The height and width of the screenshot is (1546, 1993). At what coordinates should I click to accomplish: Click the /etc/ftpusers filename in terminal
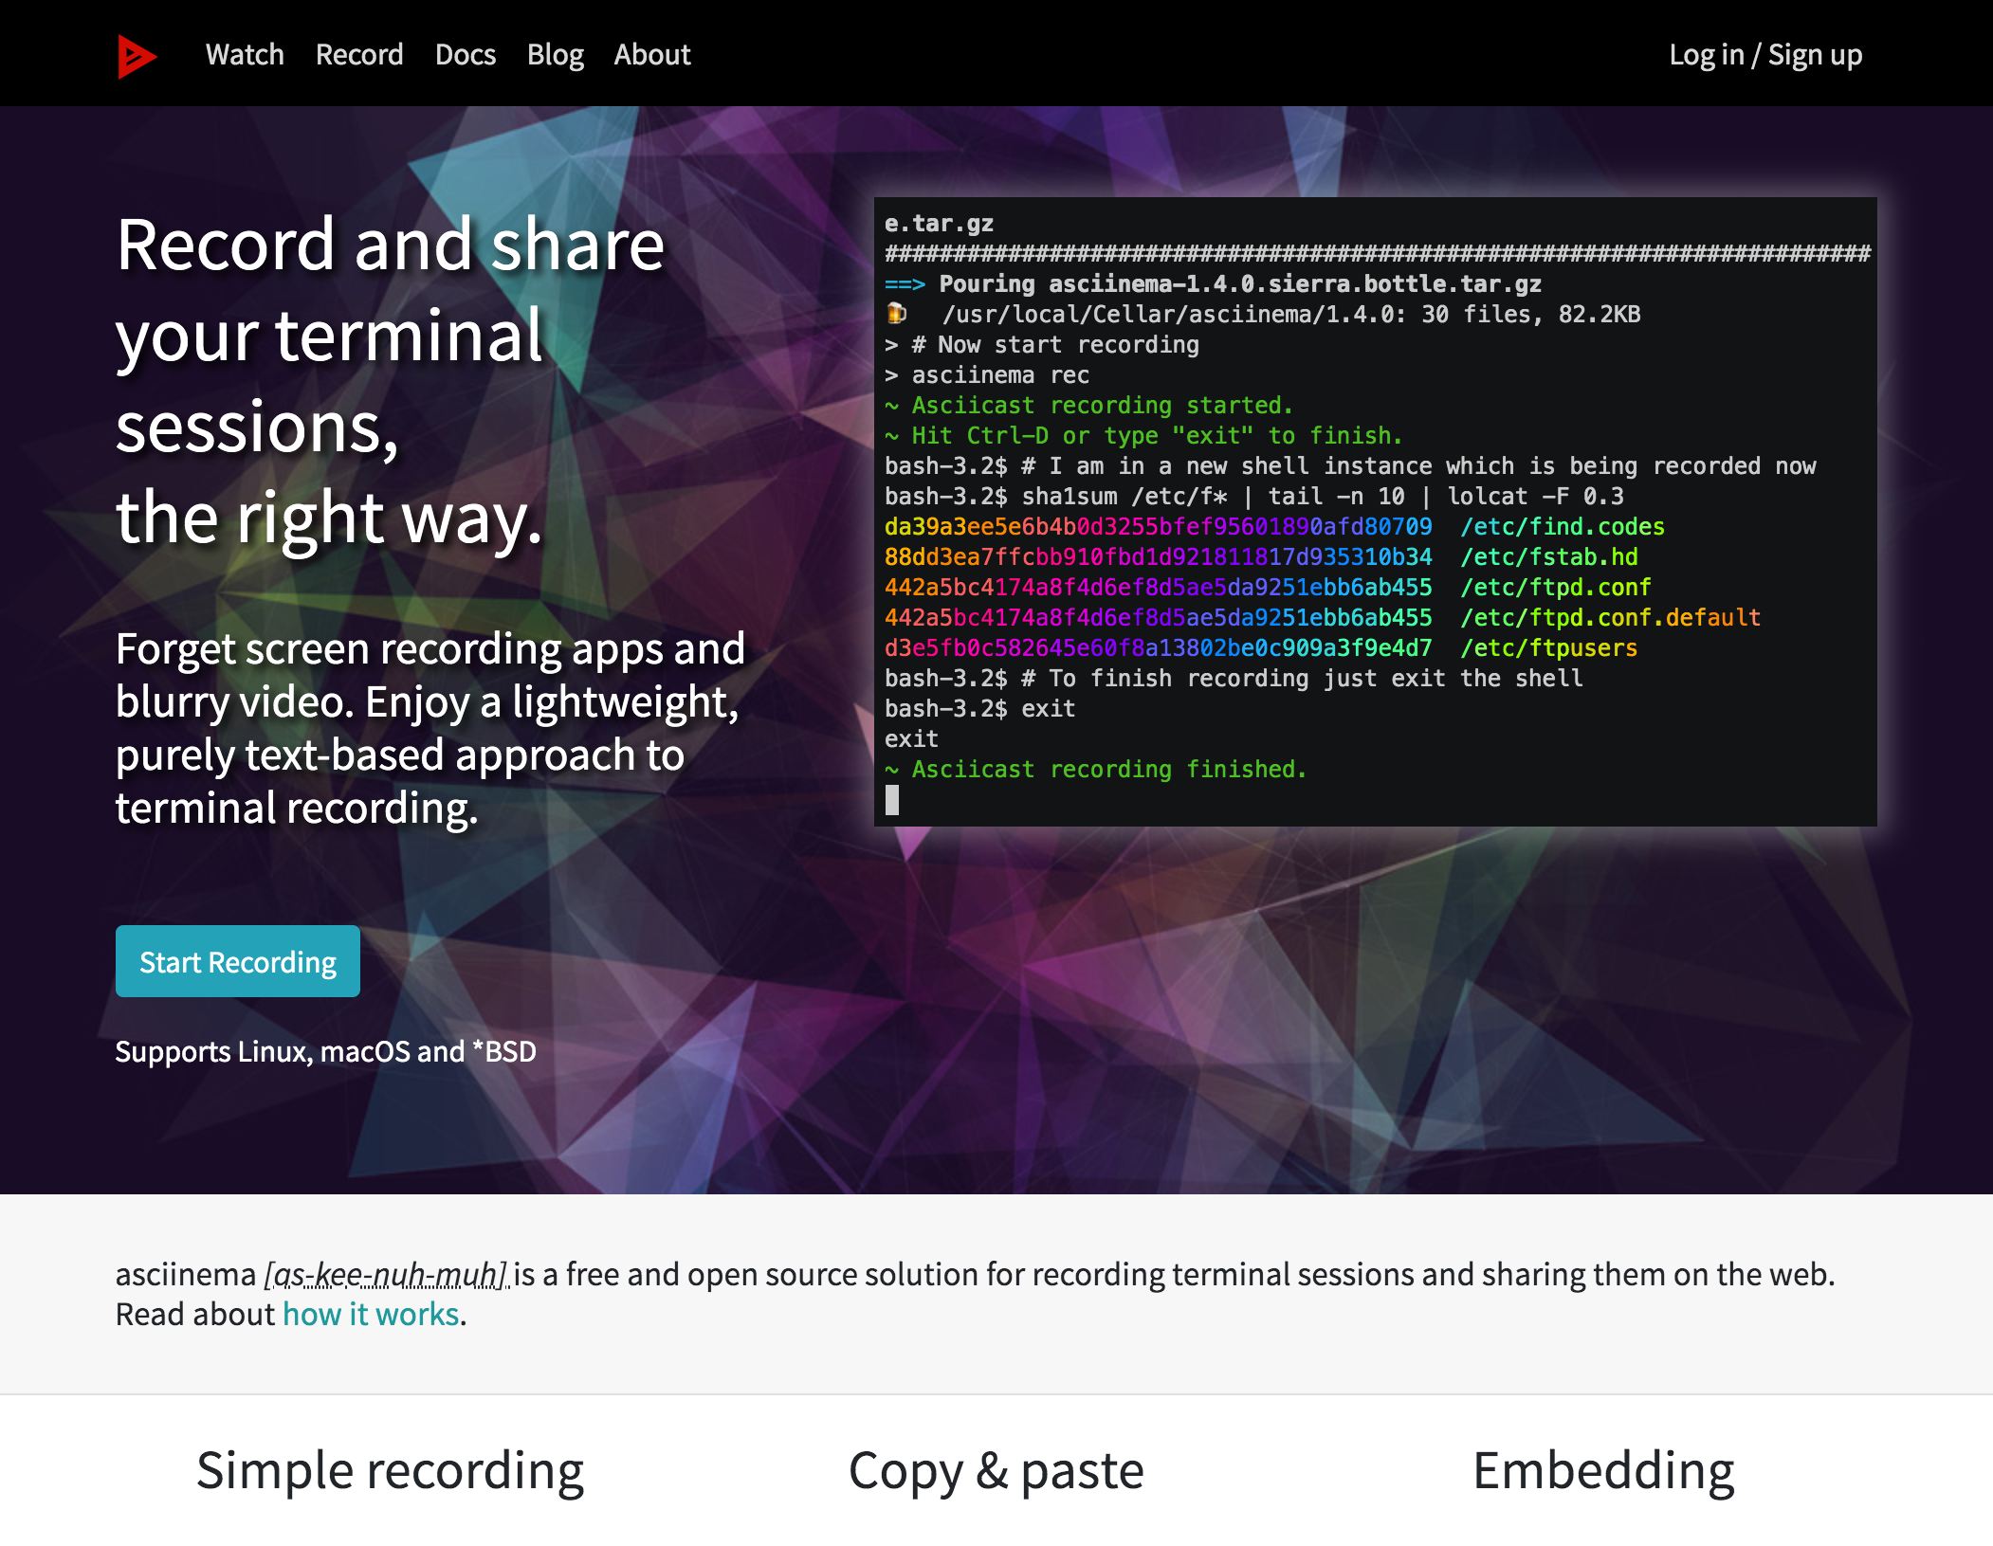point(1548,648)
